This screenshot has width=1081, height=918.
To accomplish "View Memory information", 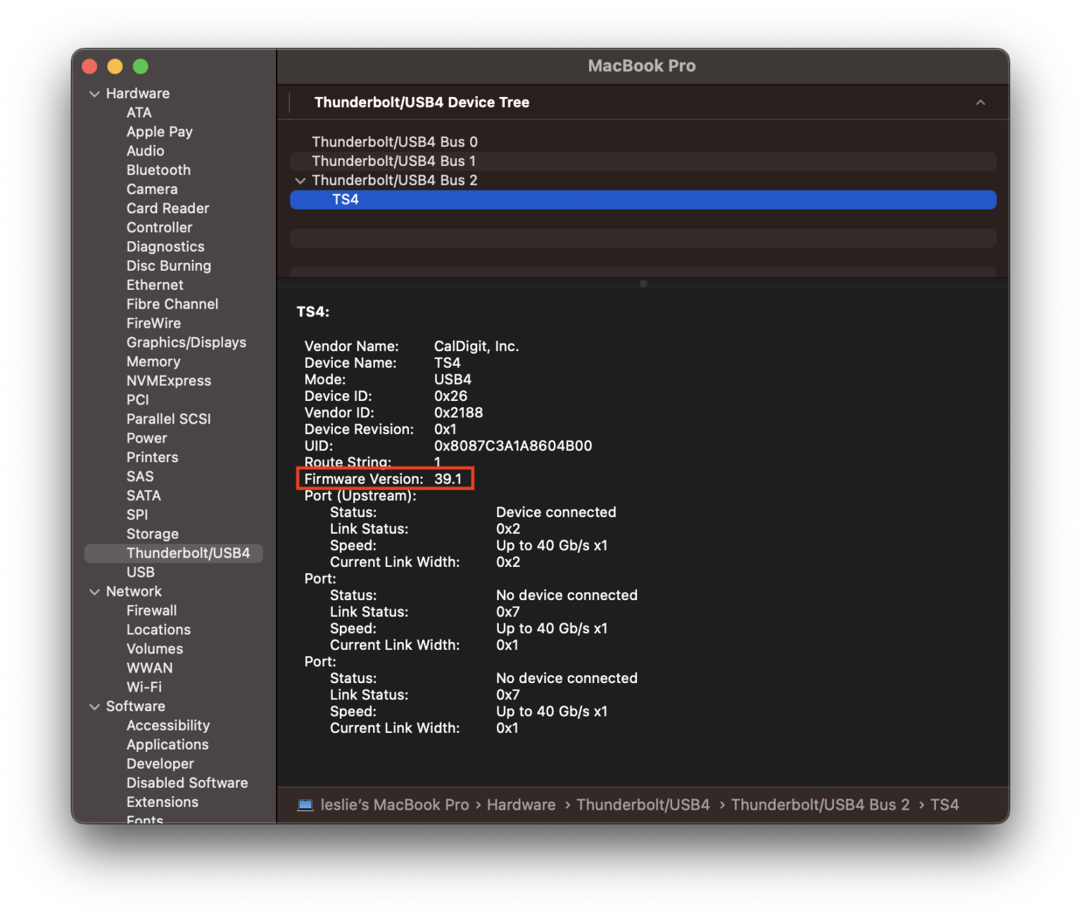I will click(x=153, y=361).
